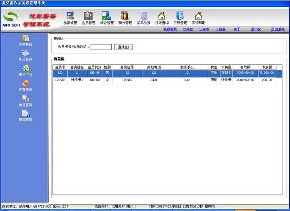Select member row with 会员号 123456
The width and height of the screenshot is (290, 211).
click(165, 81)
